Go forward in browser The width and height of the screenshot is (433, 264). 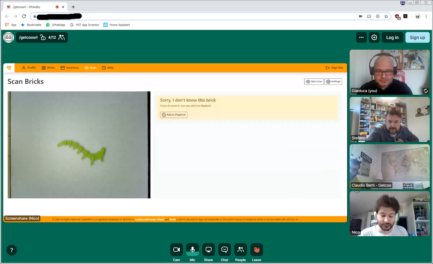coord(16,16)
